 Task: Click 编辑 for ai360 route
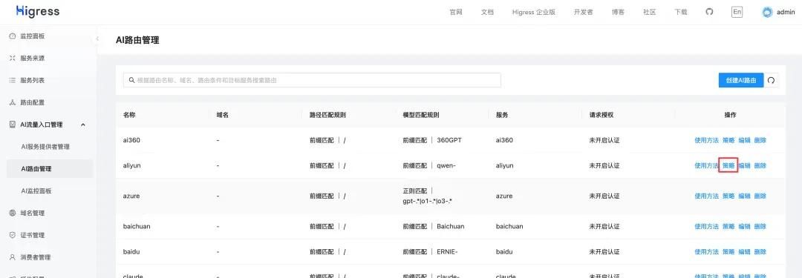tap(744, 140)
